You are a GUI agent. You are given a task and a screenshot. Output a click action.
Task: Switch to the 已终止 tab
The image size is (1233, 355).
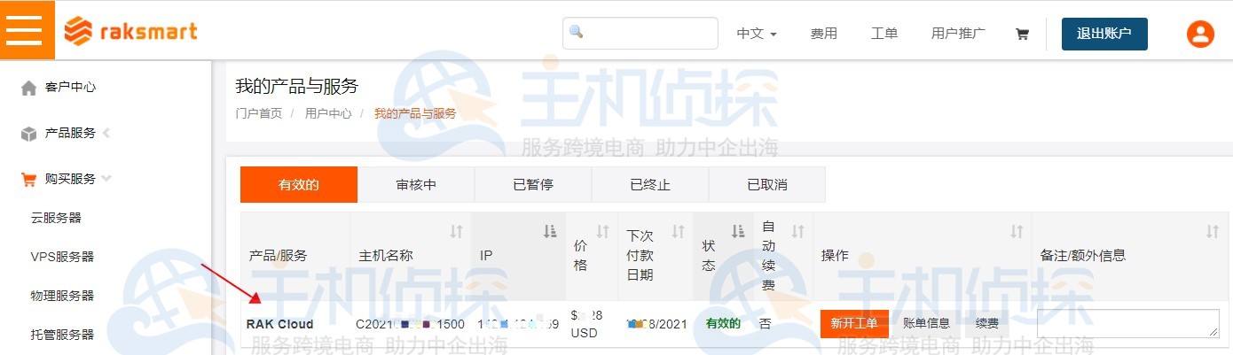[x=650, y=185]
